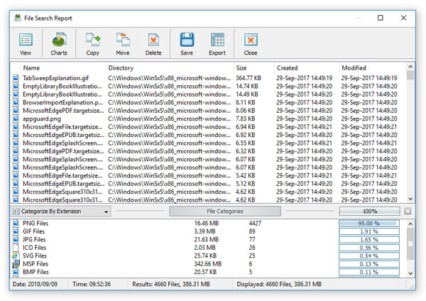Viewport: 426px width, 301px height.
Task: Open the Export report tool
Action: pyautogui.click(x=217, y=44)
